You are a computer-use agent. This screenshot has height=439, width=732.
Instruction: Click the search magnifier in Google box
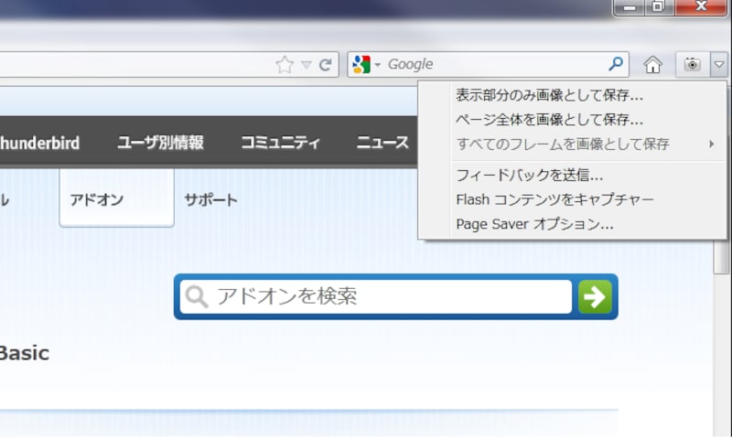click(616, 63)
